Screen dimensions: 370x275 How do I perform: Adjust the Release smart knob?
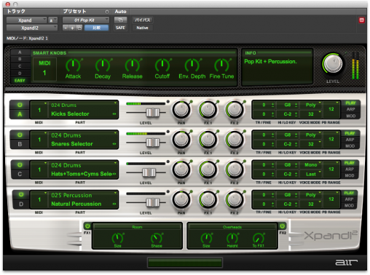(x=133, y=65)
